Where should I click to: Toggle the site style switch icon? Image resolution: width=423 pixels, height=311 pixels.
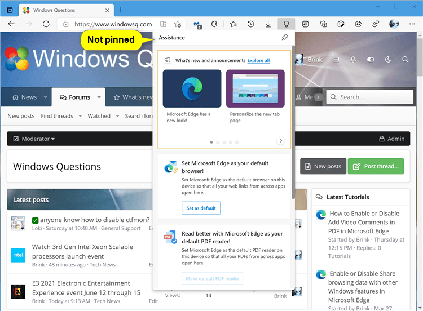pos(371,59)
